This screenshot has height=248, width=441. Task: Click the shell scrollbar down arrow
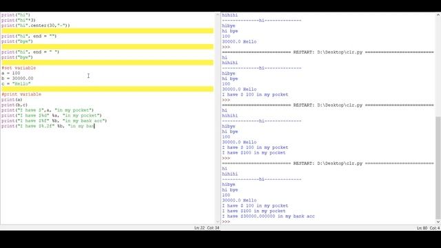pos(438,222)
